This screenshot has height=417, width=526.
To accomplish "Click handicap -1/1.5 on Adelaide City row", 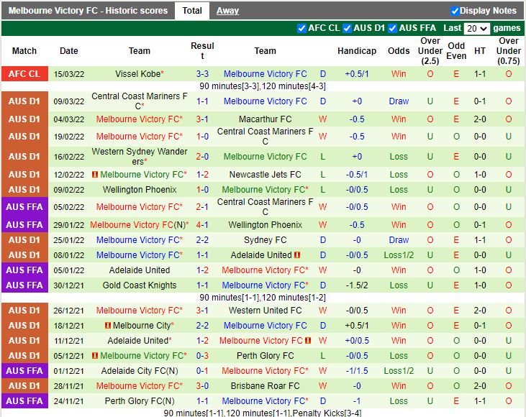I will point(357,371).
